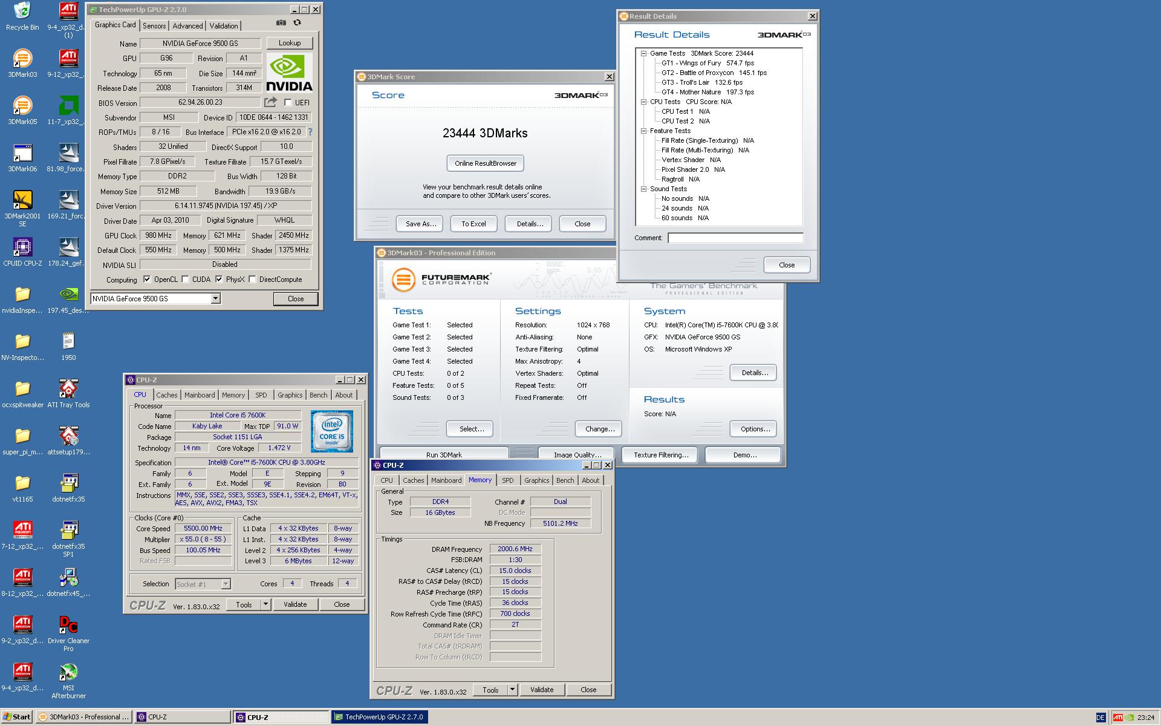Click Lookup button in GPU-Z
The width and height of the screenshot is (1161, 726).
(290, 43)
